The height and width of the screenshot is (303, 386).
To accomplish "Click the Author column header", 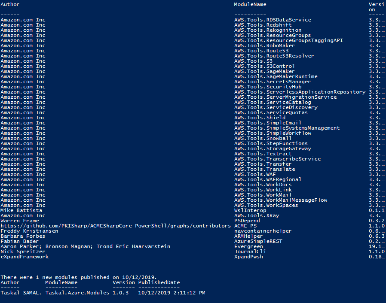I will click(10, 4).
